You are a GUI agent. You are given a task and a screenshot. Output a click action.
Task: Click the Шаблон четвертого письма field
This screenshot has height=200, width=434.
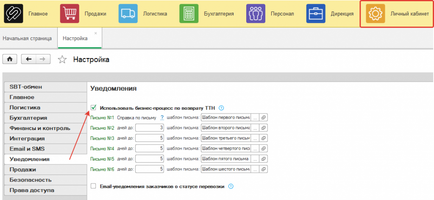point(226,148)
